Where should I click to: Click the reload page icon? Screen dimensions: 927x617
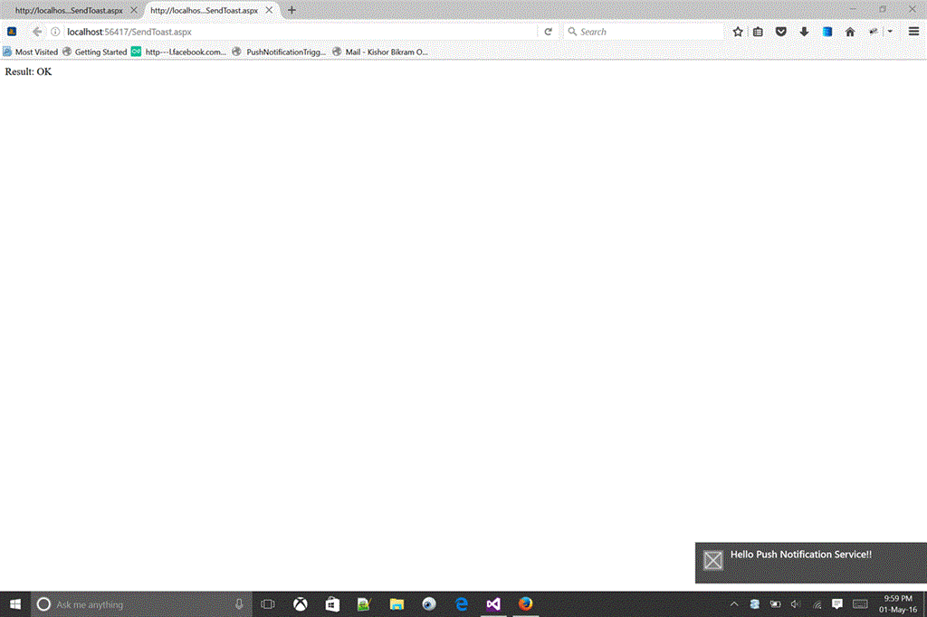pos(548,31)
